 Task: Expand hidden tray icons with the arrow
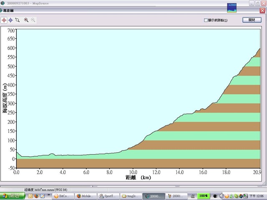(222, 196)
